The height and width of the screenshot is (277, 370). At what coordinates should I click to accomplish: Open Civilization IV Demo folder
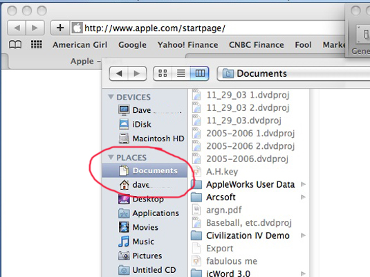(x=248, y=235)
